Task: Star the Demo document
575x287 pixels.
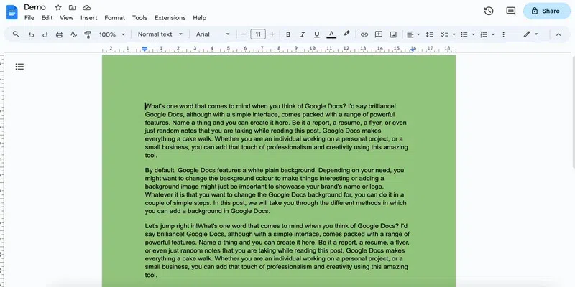Action: 58,7
